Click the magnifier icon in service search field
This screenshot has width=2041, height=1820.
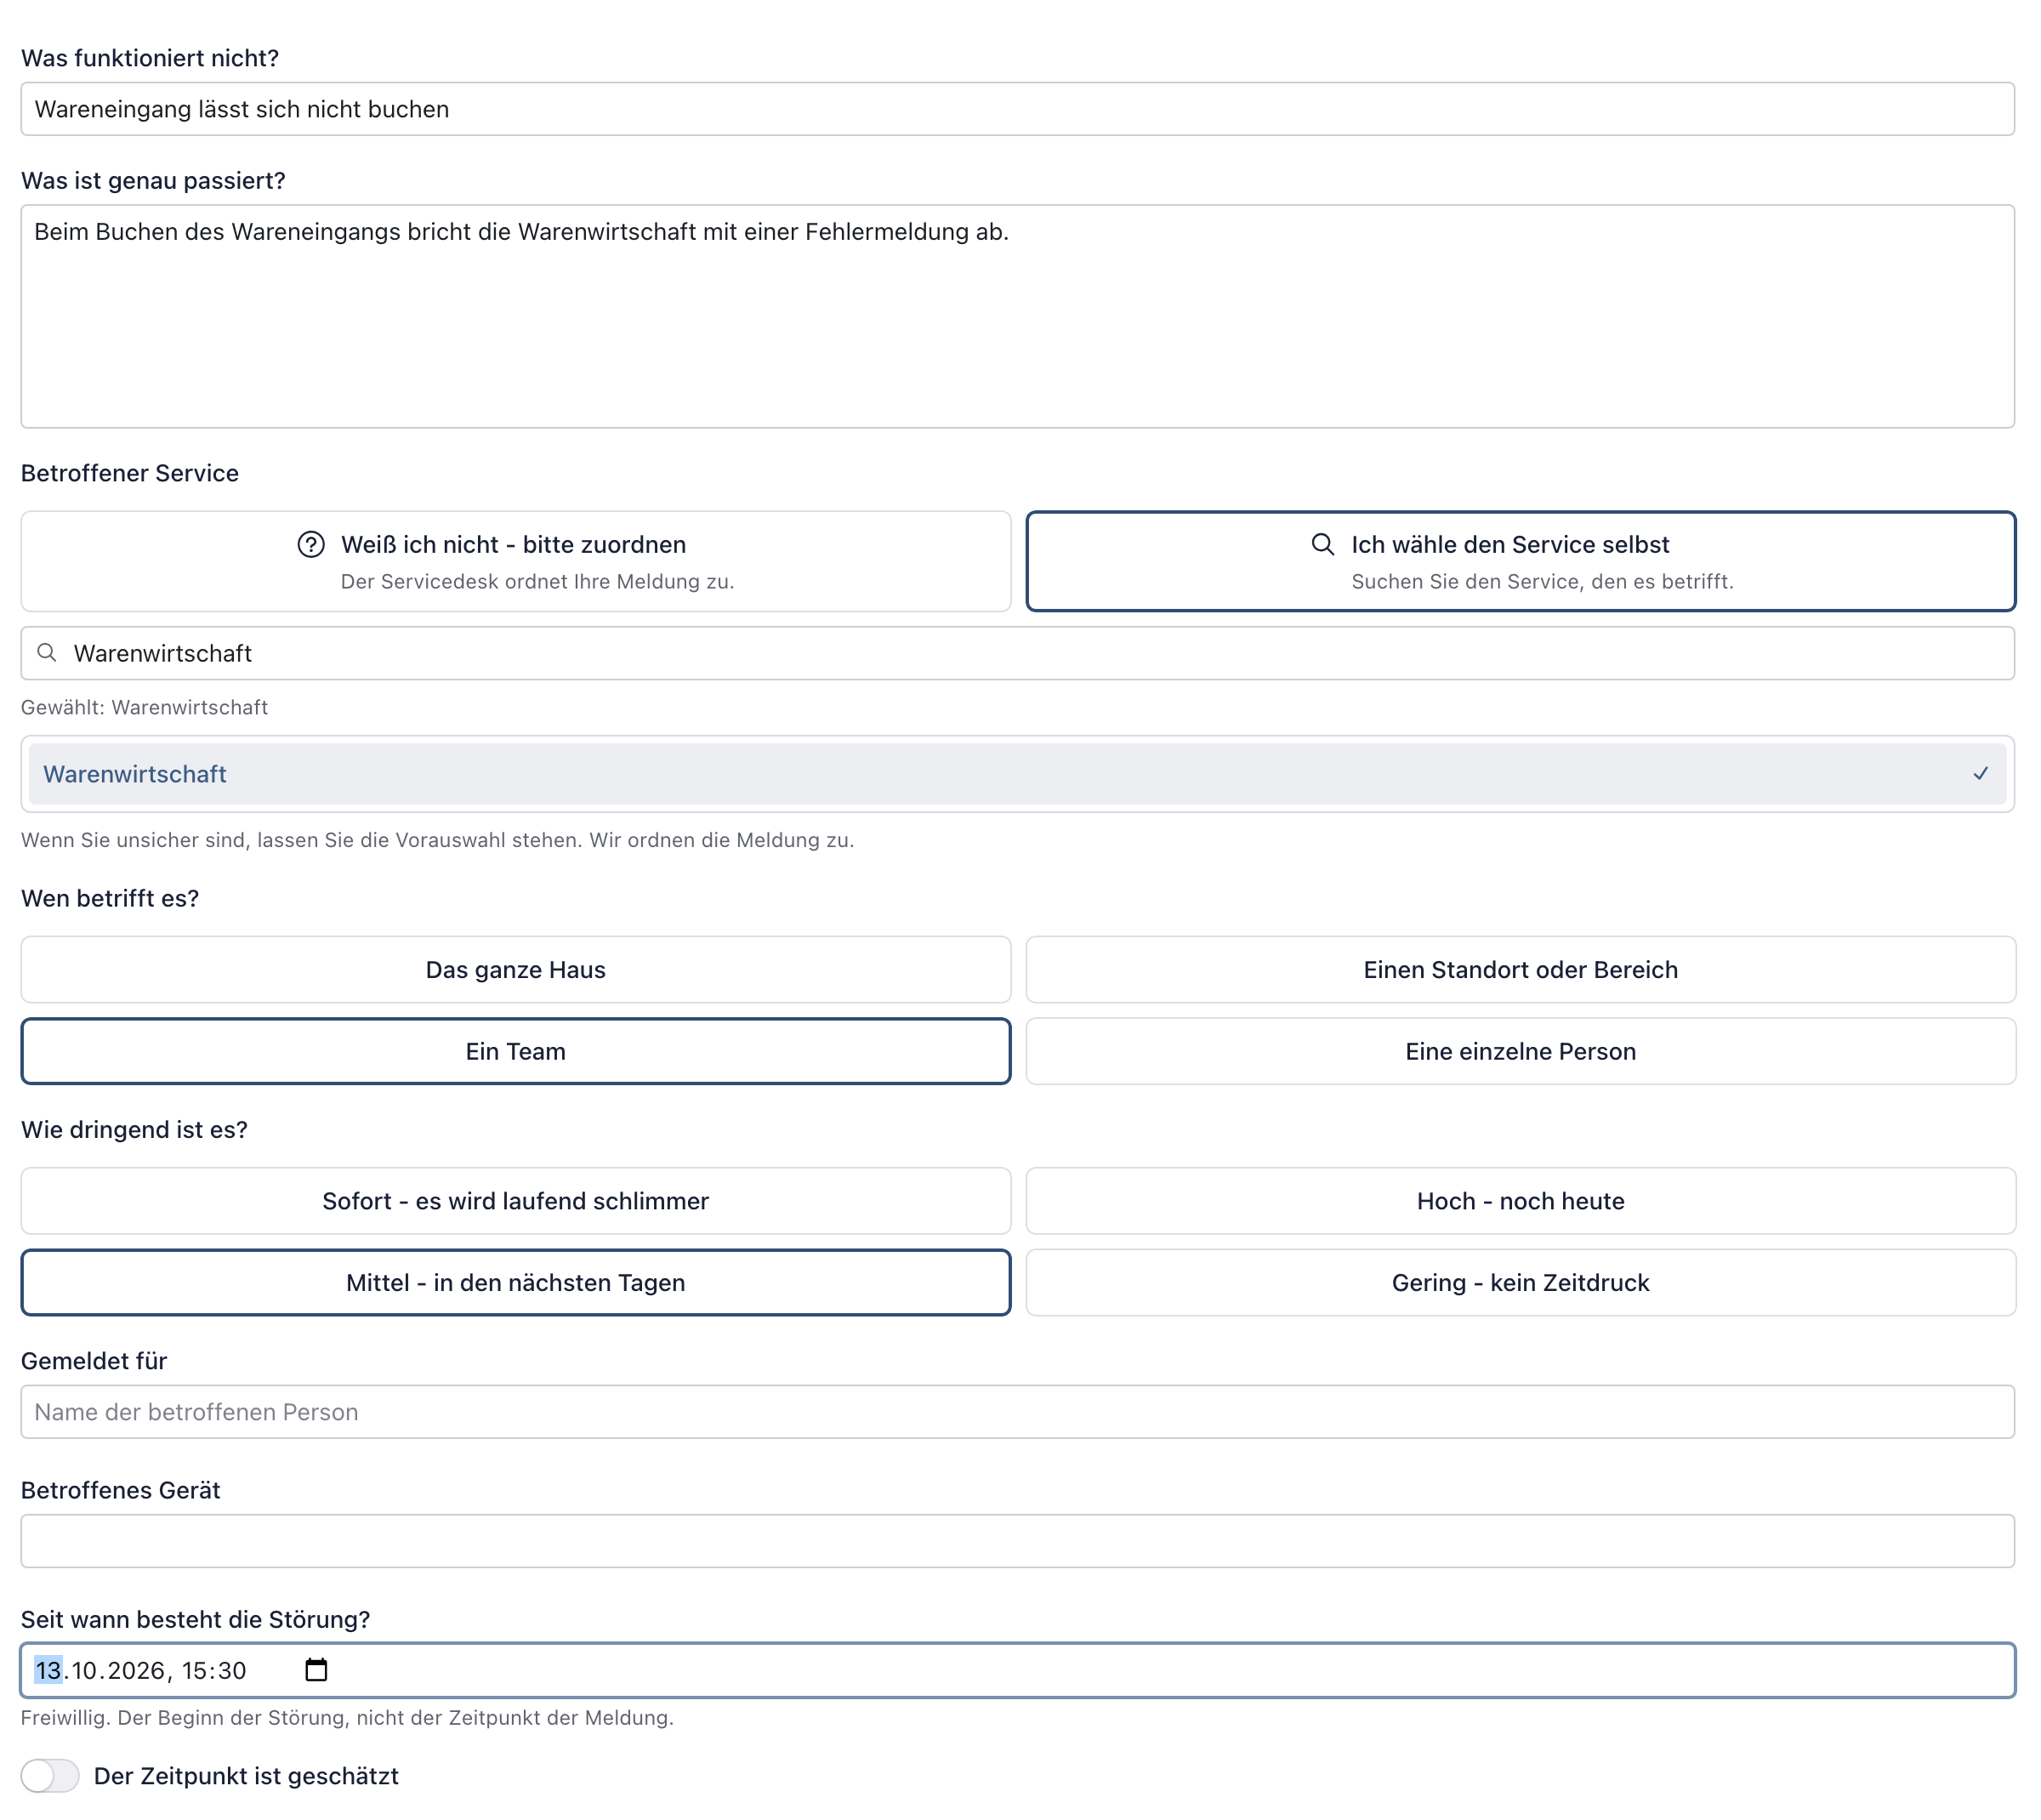(47, 653)
